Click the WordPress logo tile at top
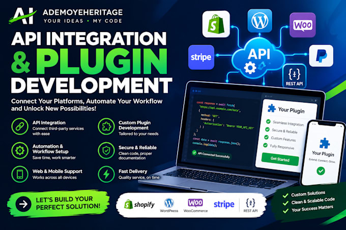 pyautogui.click(x=259, y=21)
